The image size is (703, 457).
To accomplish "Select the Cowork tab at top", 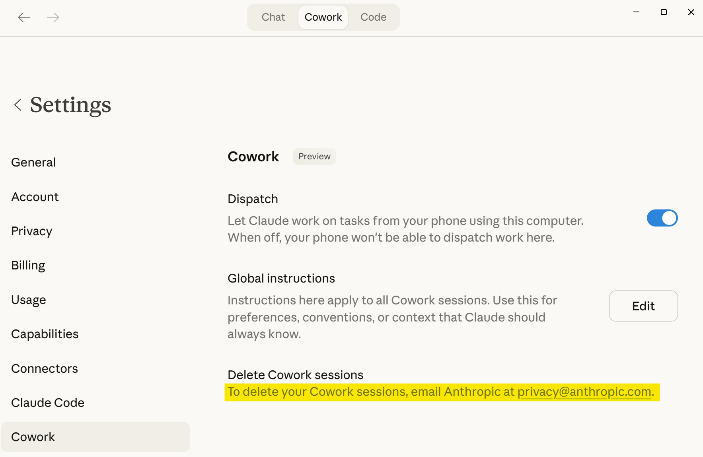I will (323, 17).
